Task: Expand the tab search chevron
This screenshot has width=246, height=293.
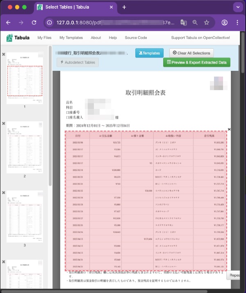Action: click(x=237, y=7)
